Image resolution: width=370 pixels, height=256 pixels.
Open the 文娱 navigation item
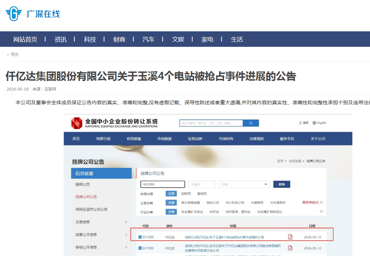click(178, 39)
